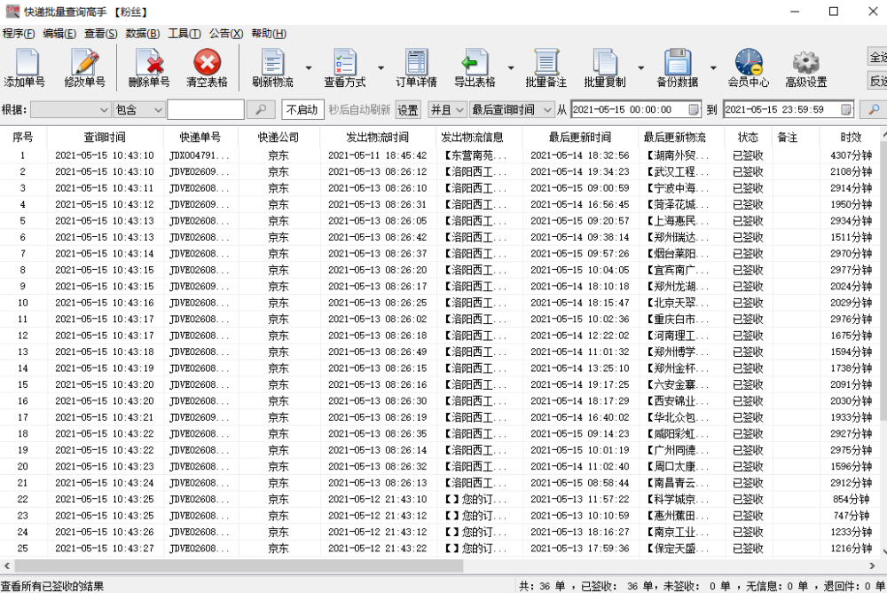Sort by the 最后更新时间 column header

[x=580, y=137]
